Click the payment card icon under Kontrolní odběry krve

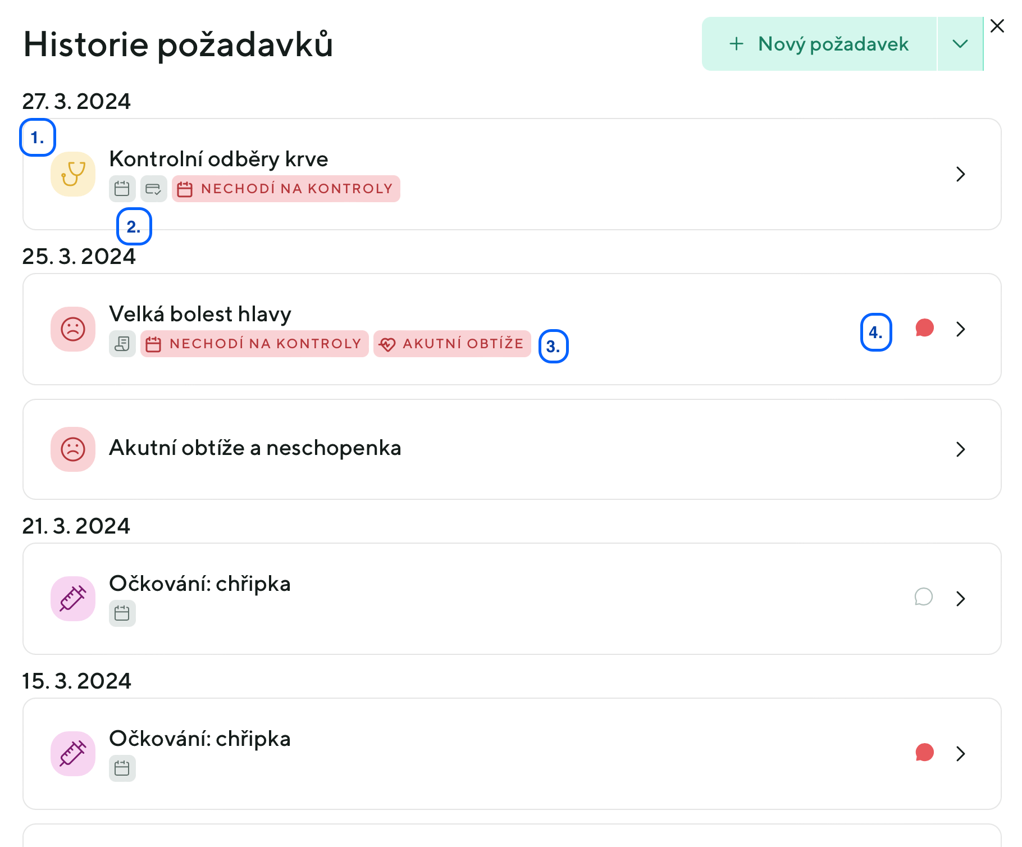(153, 189)
